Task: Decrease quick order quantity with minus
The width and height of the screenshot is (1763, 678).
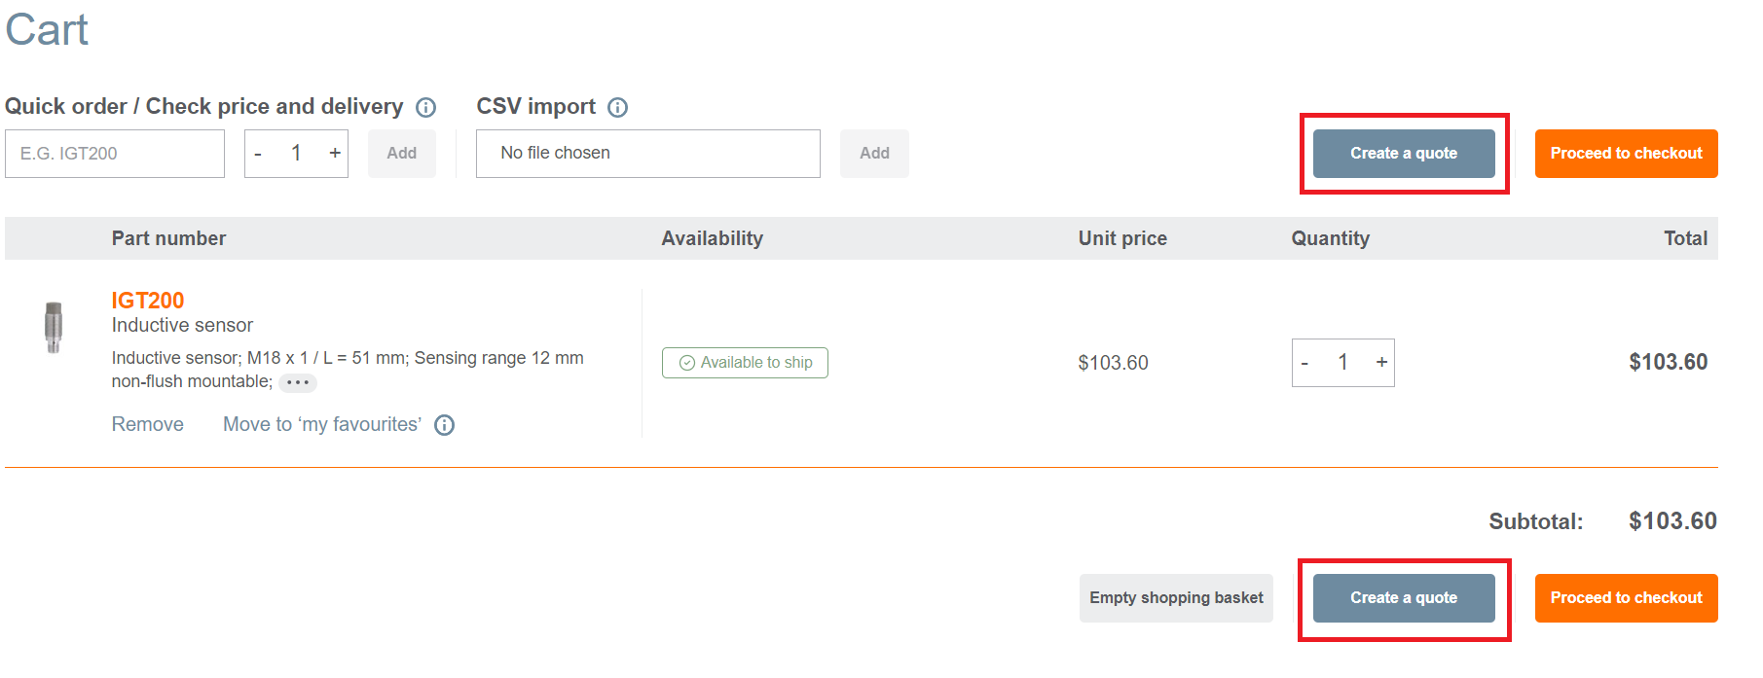Action: pos(258,154)
